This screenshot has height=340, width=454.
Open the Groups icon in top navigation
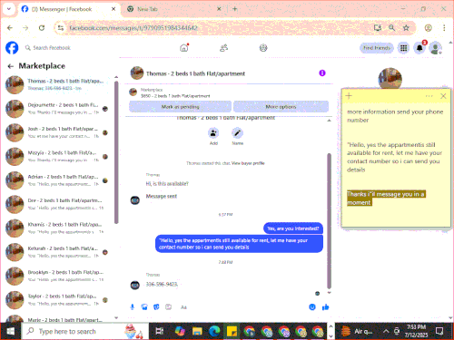[x=263, y=48]
